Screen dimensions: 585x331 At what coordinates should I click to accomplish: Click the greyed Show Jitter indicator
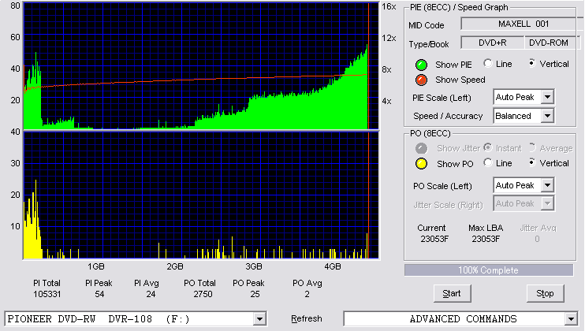[x=421, y=148]
